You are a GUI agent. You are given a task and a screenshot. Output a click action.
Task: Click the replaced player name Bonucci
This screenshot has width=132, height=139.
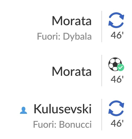tap(75, 124)
